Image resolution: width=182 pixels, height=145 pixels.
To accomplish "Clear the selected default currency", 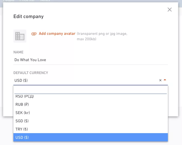I will (x=160, y=80).
